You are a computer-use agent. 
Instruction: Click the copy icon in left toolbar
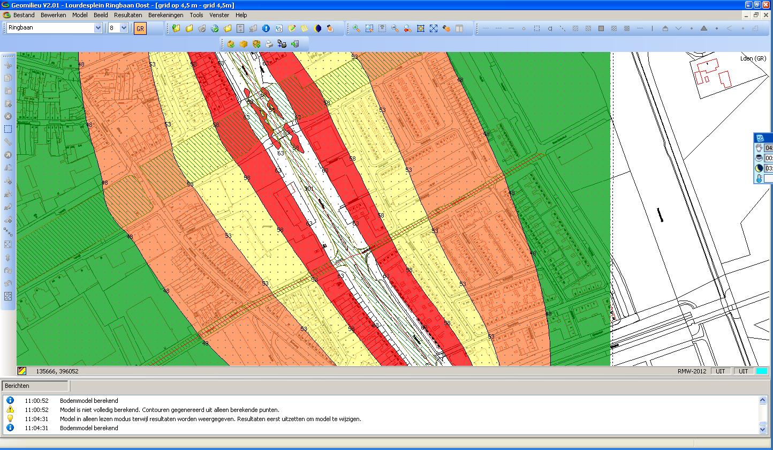click(8, 78)
